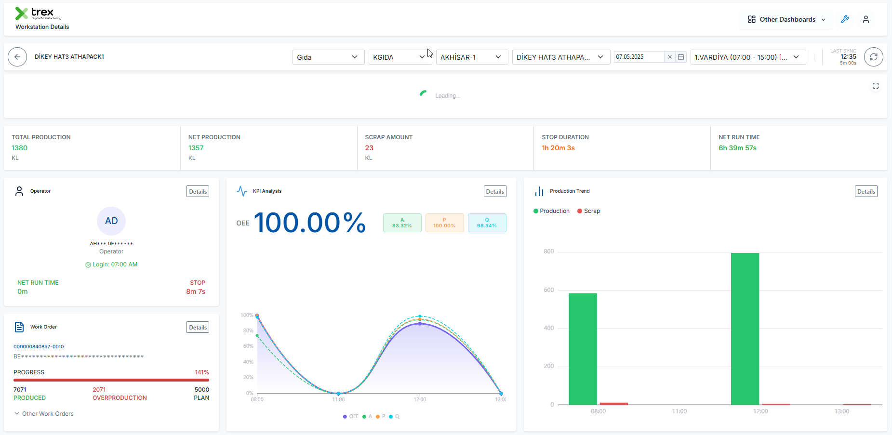Open the calendar date picker
Image resolution: width=892 pixels, height=435 pixels.
pos(681,57)
